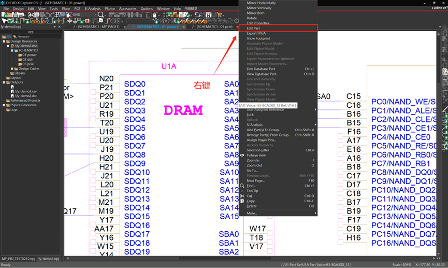The height and width of the screenshot is (268, 448).
Task: Click the Find magnifier icon in context menu
Action: tap(242, 186)
